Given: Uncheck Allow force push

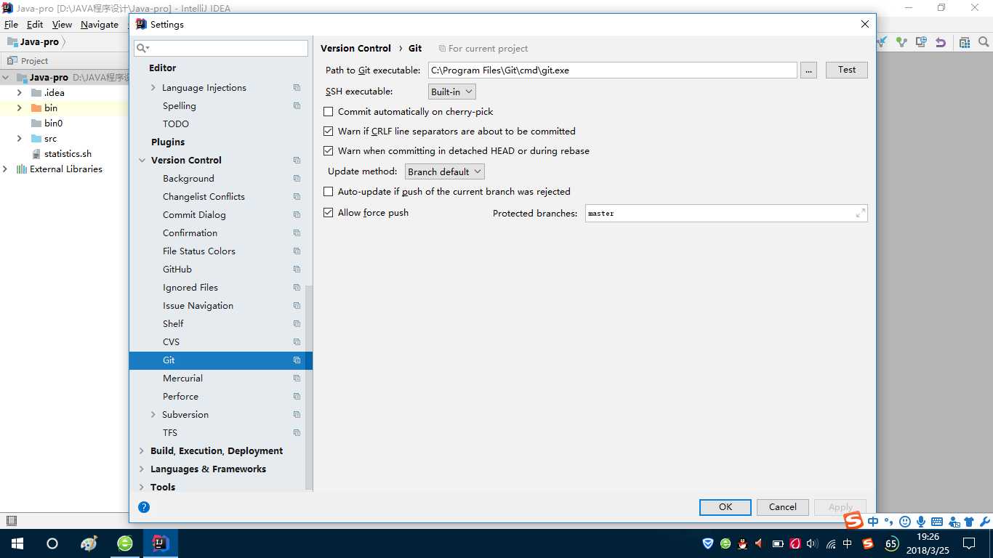Looking at the screenshot, I should [329, 213].
